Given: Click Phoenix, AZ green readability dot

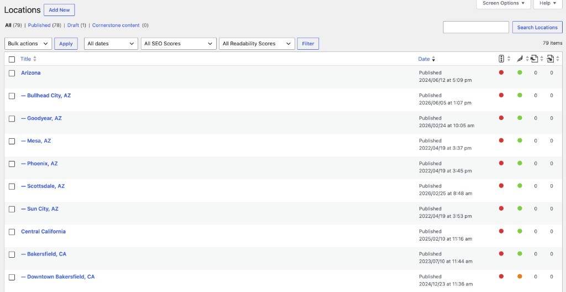Looking at the screenshot, I should click(520, 163).
